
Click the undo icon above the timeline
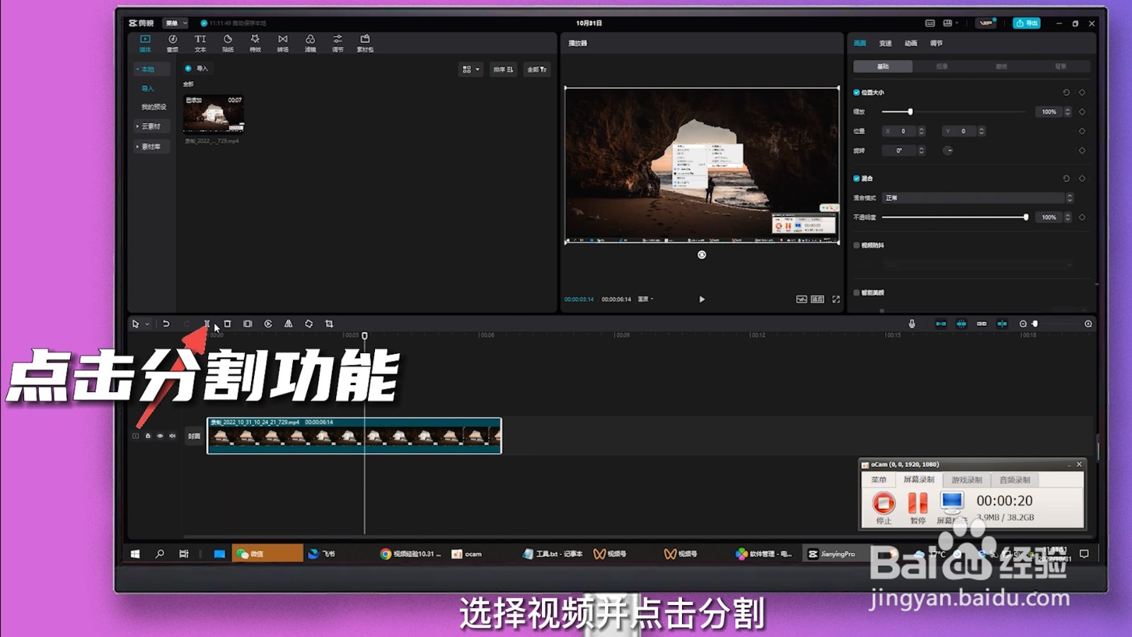pyautogui.click(x=166, y=324)
